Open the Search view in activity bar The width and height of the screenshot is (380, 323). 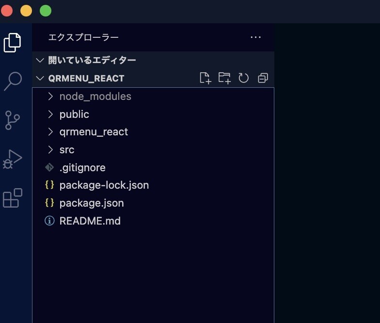[13, 81]
